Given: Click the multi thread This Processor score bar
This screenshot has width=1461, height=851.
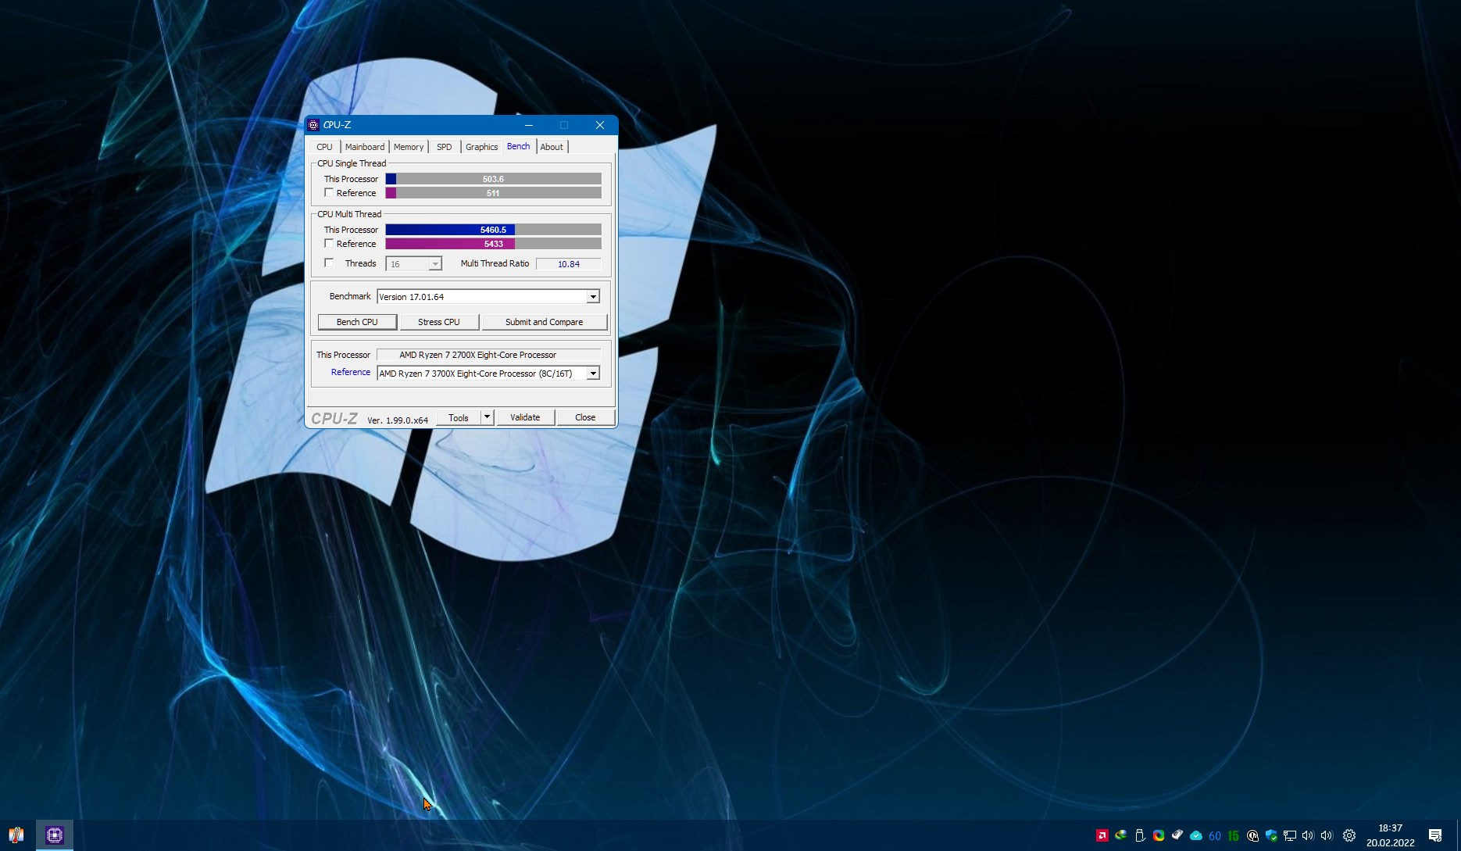Looking at the screenshot, I should 493,230.
